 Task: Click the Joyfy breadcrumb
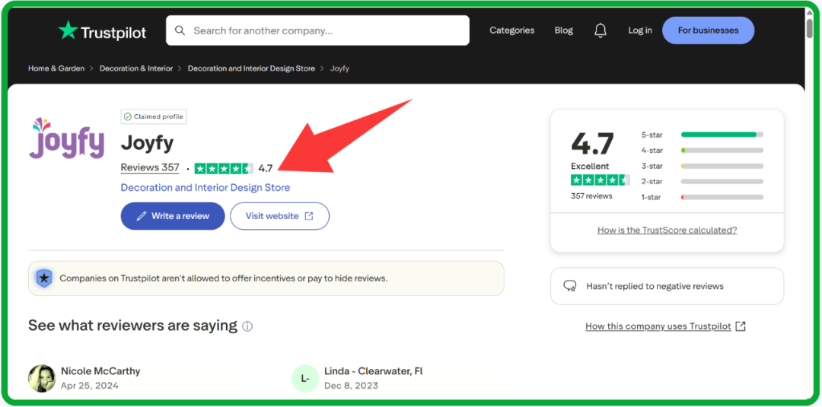pyautogui.click(x=339, y=68)
